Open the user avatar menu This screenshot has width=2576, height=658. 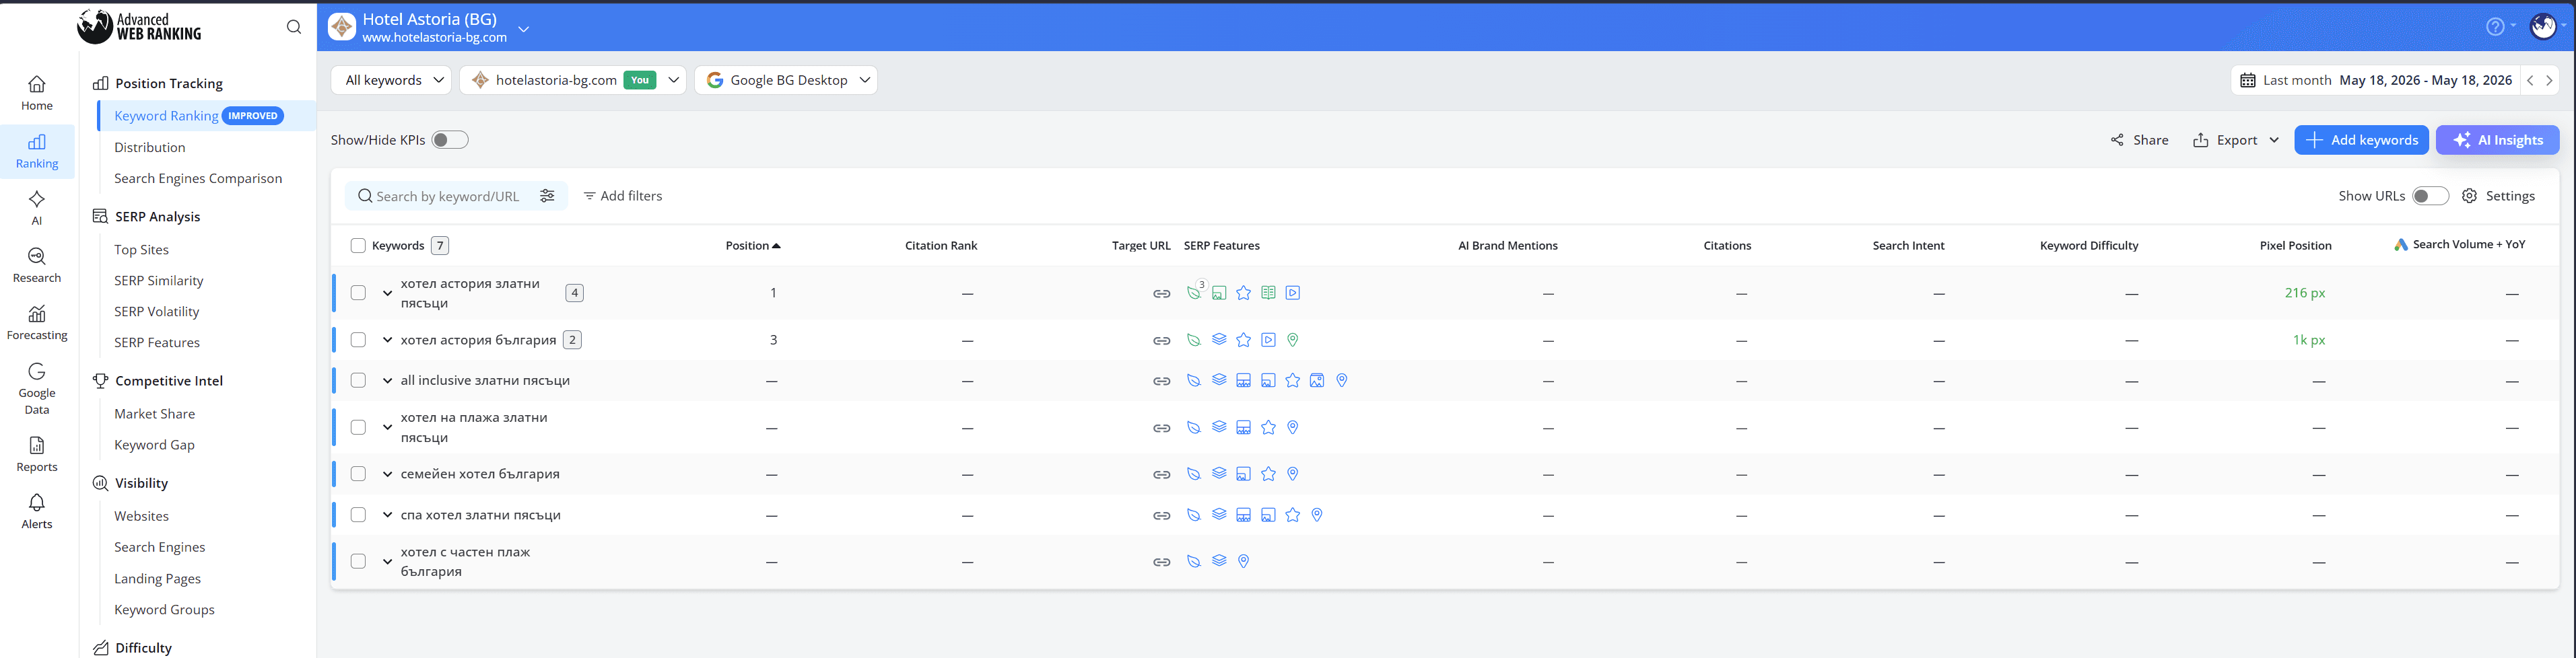[x=2543, y=27]
